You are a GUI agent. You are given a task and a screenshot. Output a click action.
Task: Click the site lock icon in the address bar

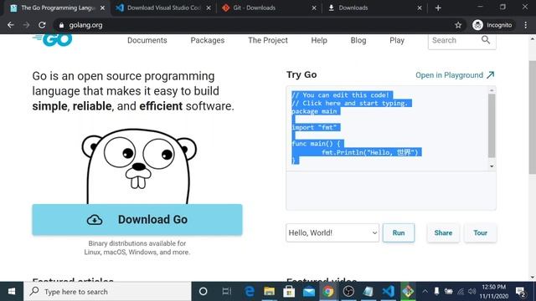point(61,25)
